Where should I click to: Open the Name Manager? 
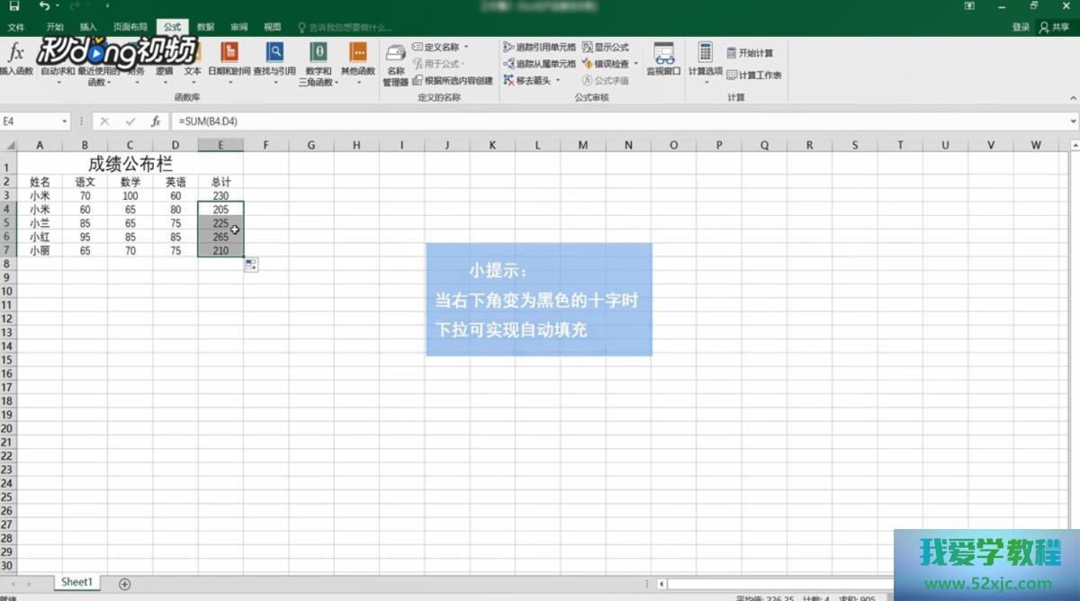[x=395, y=63]
